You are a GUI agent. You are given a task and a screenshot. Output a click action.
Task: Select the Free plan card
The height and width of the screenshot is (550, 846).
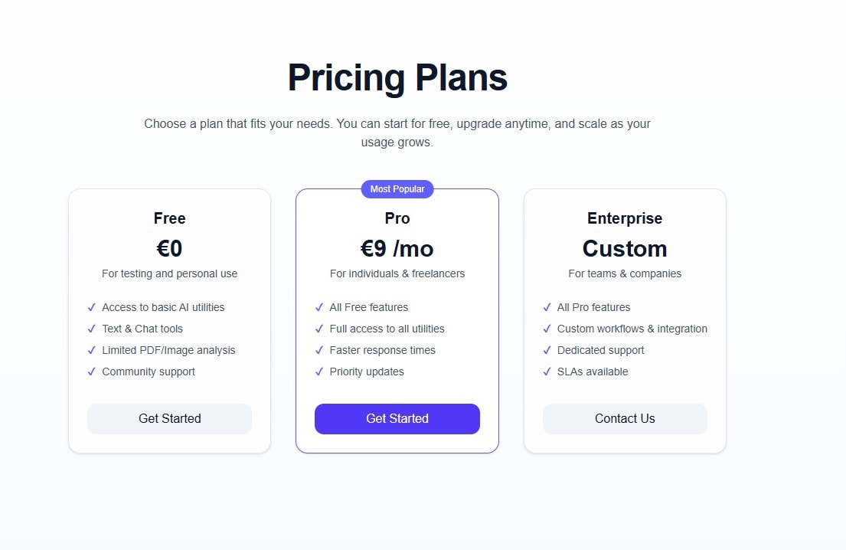point(169,320)
